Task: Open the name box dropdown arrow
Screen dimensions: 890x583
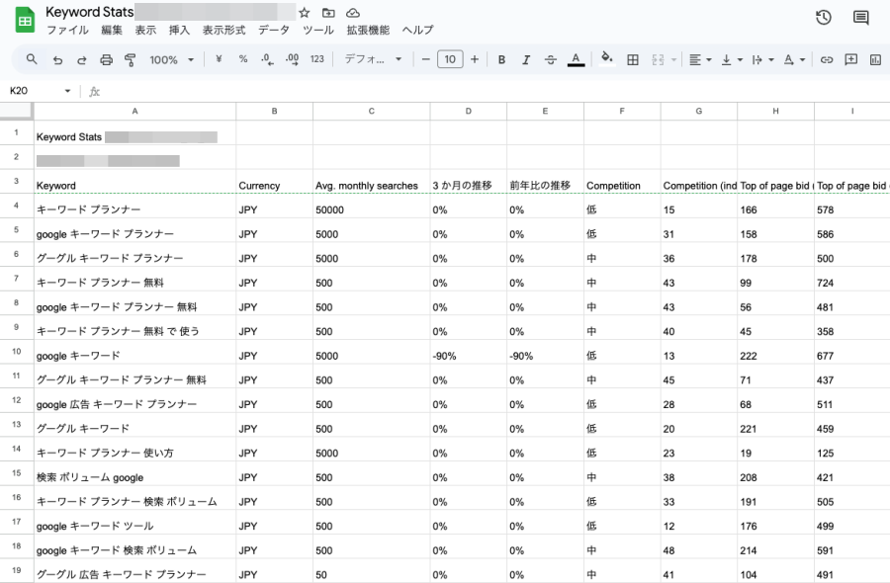Action: click(67, 91)
